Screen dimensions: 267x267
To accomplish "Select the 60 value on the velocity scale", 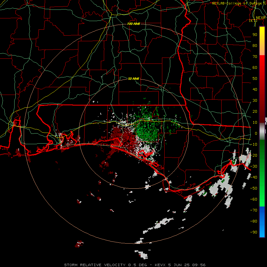I will pyautogui.click(x=255, y=67).
